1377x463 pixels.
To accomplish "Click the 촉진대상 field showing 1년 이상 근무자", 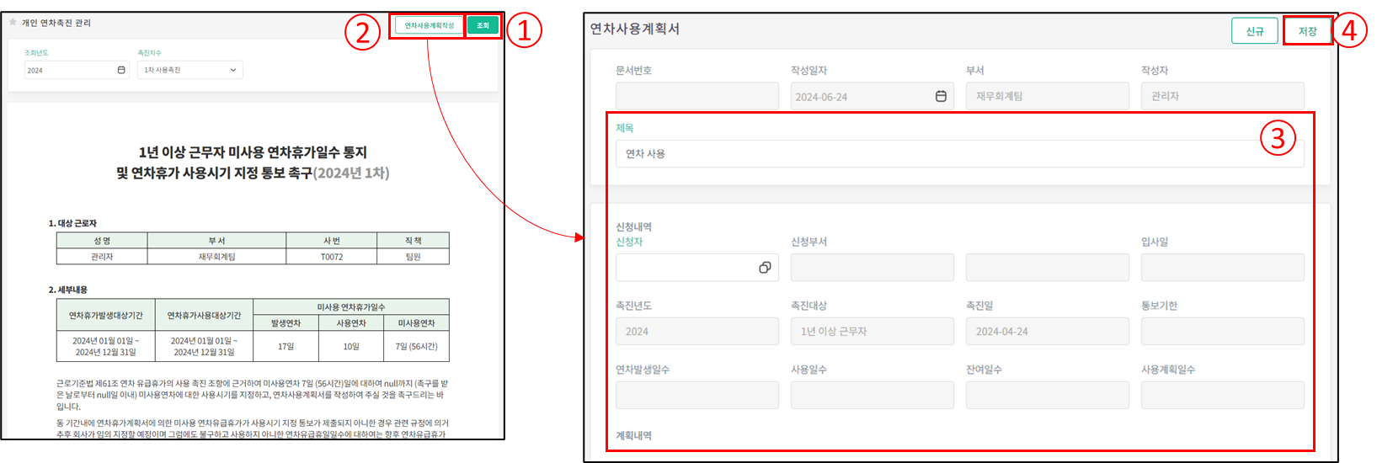I will click(872, 332).
